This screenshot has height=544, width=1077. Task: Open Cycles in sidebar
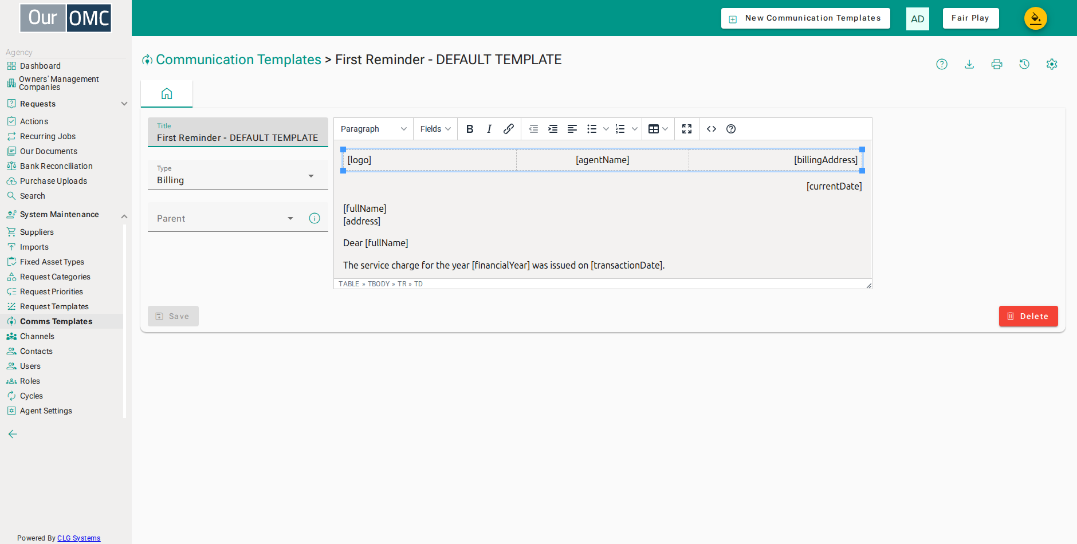[x=31, y=396]
